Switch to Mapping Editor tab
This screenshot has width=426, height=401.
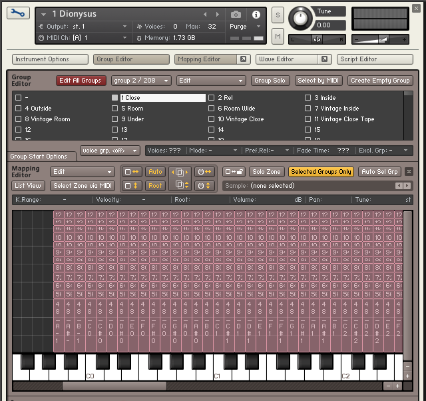[x=206, y=59]
